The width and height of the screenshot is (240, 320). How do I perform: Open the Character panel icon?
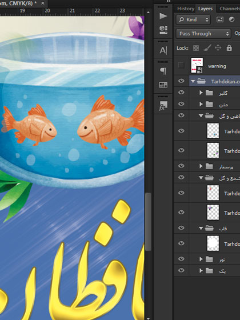click(163, 50)
